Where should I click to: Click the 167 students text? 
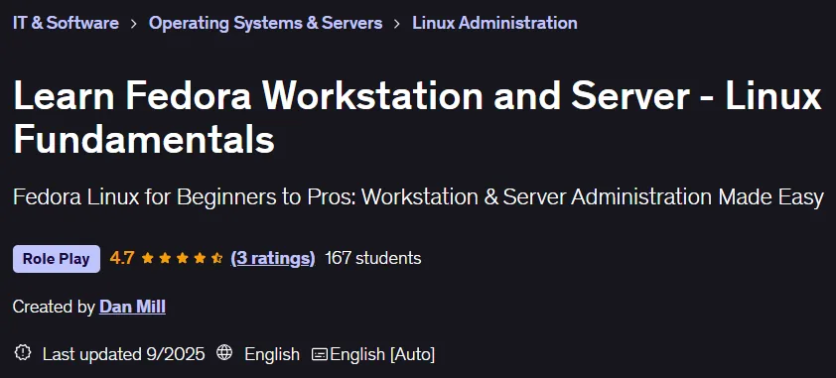coord(373,258)
